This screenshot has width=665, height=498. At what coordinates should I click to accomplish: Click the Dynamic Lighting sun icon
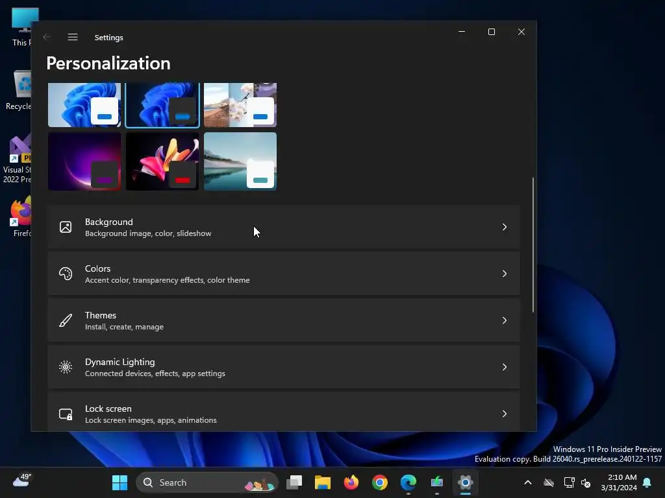tap(66, 367)
